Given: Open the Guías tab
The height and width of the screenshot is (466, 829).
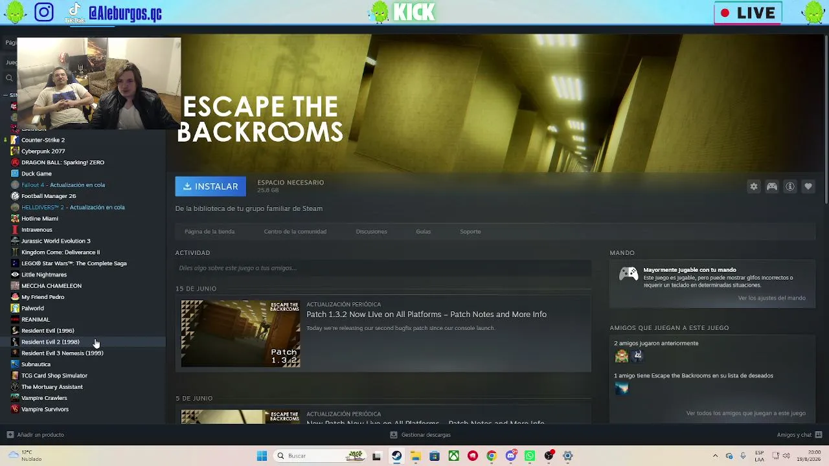Looking at the screenshot, I should (x=423, y=232).
